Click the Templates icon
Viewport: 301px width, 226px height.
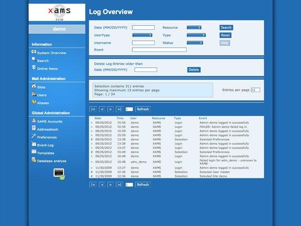34,152
